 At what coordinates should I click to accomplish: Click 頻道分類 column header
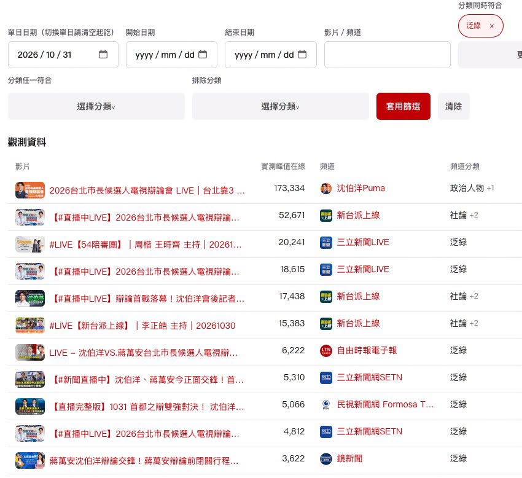[465, 167]
